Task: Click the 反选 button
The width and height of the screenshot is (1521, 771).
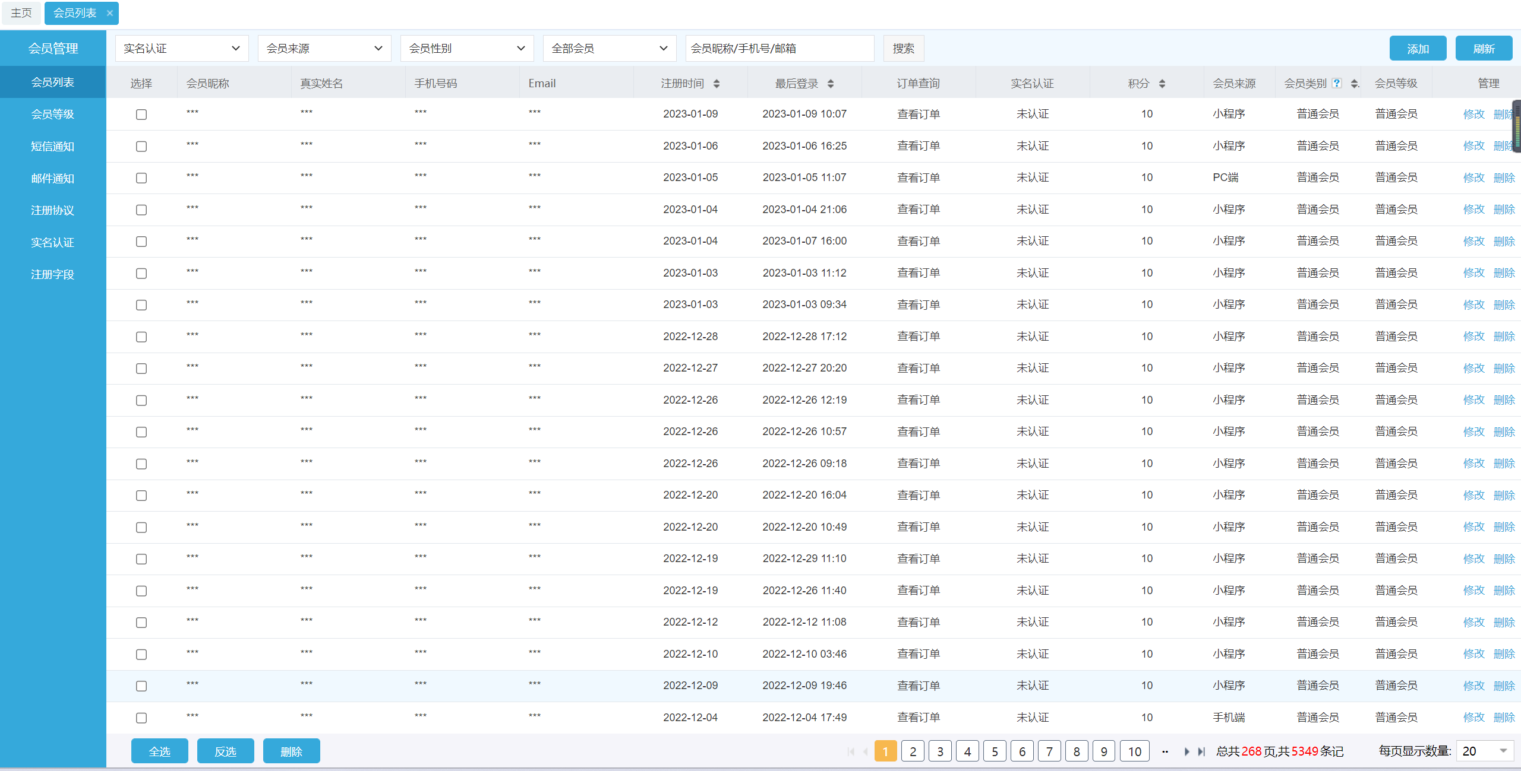Action: [226, 751]
